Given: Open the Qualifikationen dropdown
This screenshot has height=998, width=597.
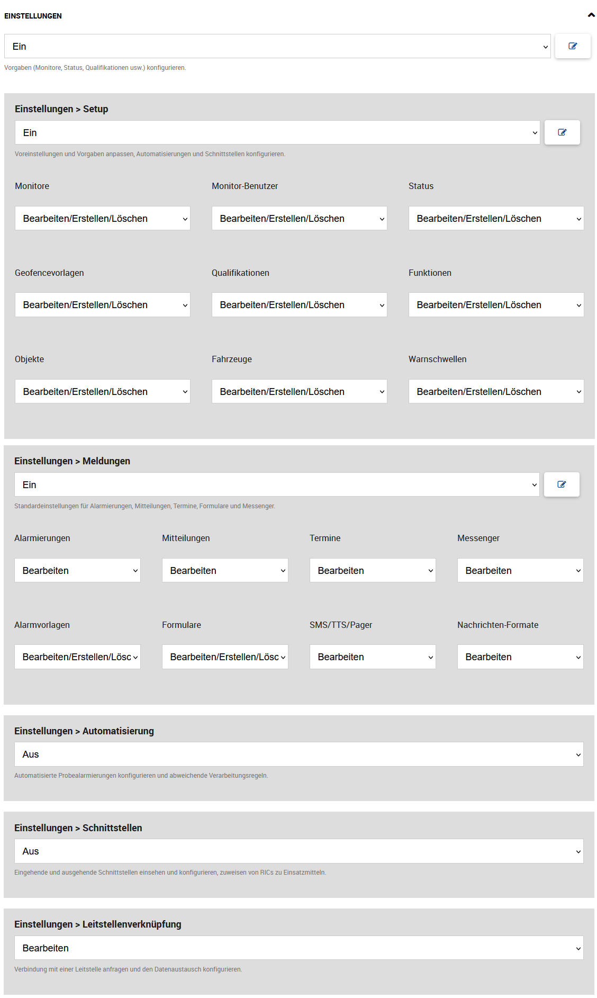Looking at the screenshot, I should pos(300,305).
